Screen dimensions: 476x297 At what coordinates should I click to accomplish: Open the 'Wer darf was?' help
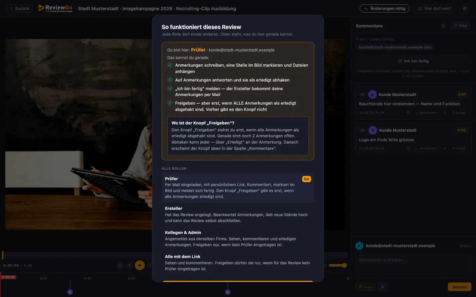[435, 9]
